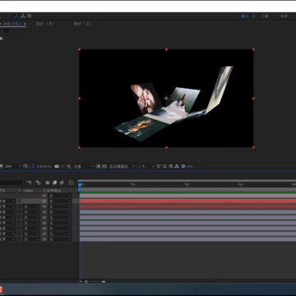296x296 pixels.
Task: Select the 素材 (无) panel tab
Action: 83,24
